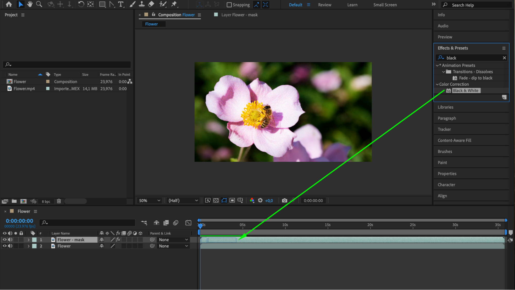Open the Character panel
This screenshot has height=290, width=515.
[446, 185]
